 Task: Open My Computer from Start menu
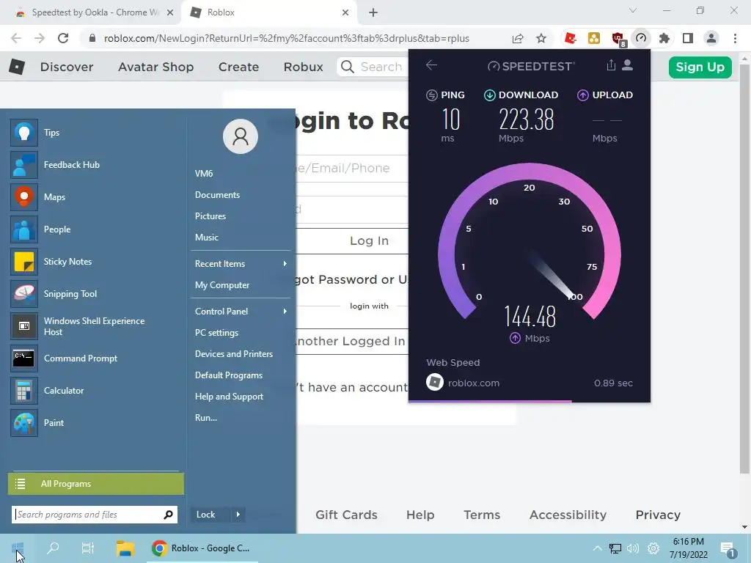coord(222,285)
